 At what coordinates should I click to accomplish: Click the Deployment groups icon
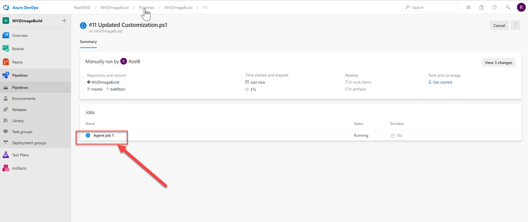tap(6, 143)
